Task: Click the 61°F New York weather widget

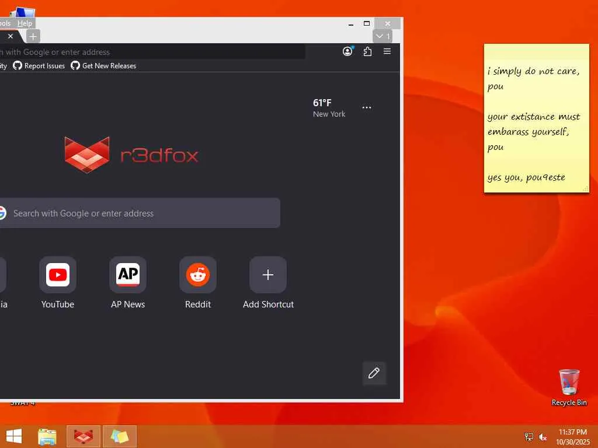Action: (329, 108)
